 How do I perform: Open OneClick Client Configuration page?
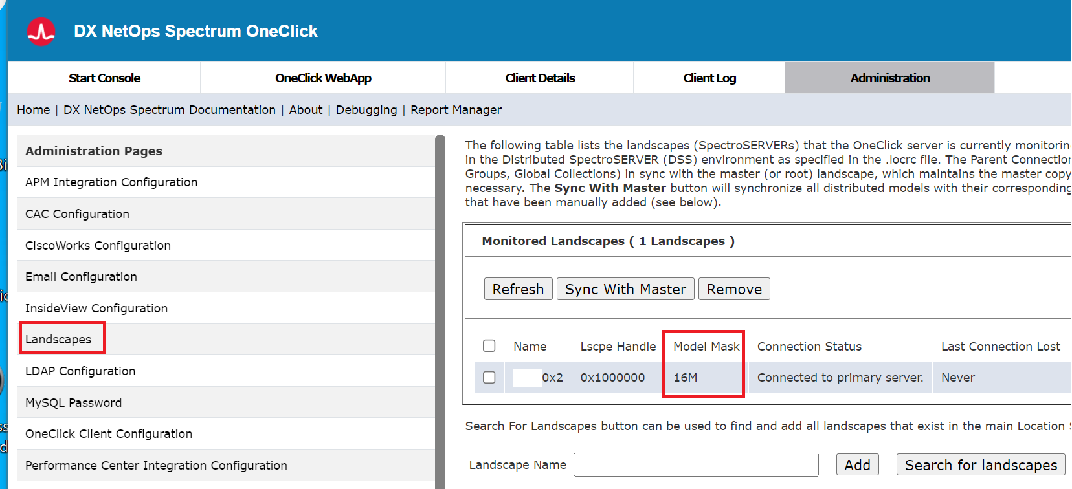coord(226,434)
